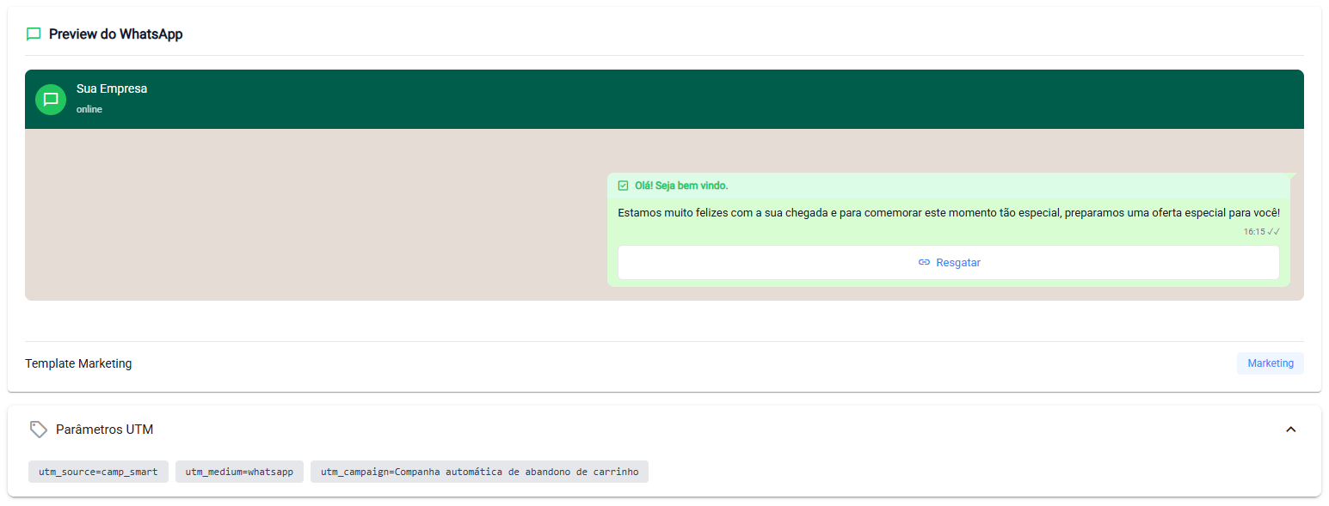Image resolution: width=1329 pixels, height=506 pixels.
Task: Click the chat icon beside Preview do WhatsApp
Action: pos(34,34)
